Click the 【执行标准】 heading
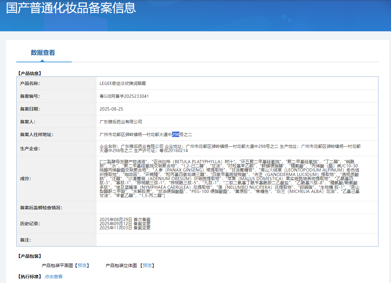The height and width of the screenshot is (283, 391). pos(29,277)
